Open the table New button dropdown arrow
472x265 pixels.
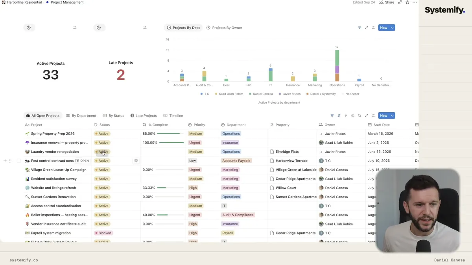(x=392, y=115)
